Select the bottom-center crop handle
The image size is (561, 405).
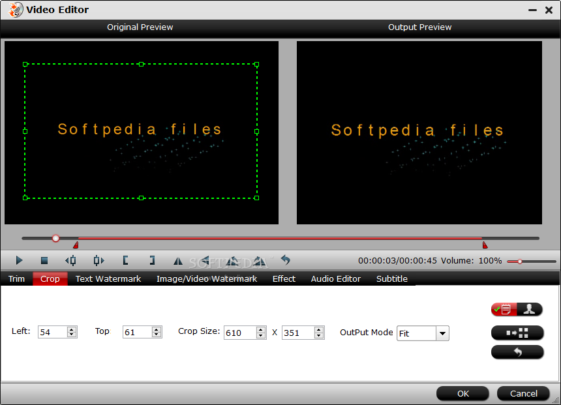[142, 198]
